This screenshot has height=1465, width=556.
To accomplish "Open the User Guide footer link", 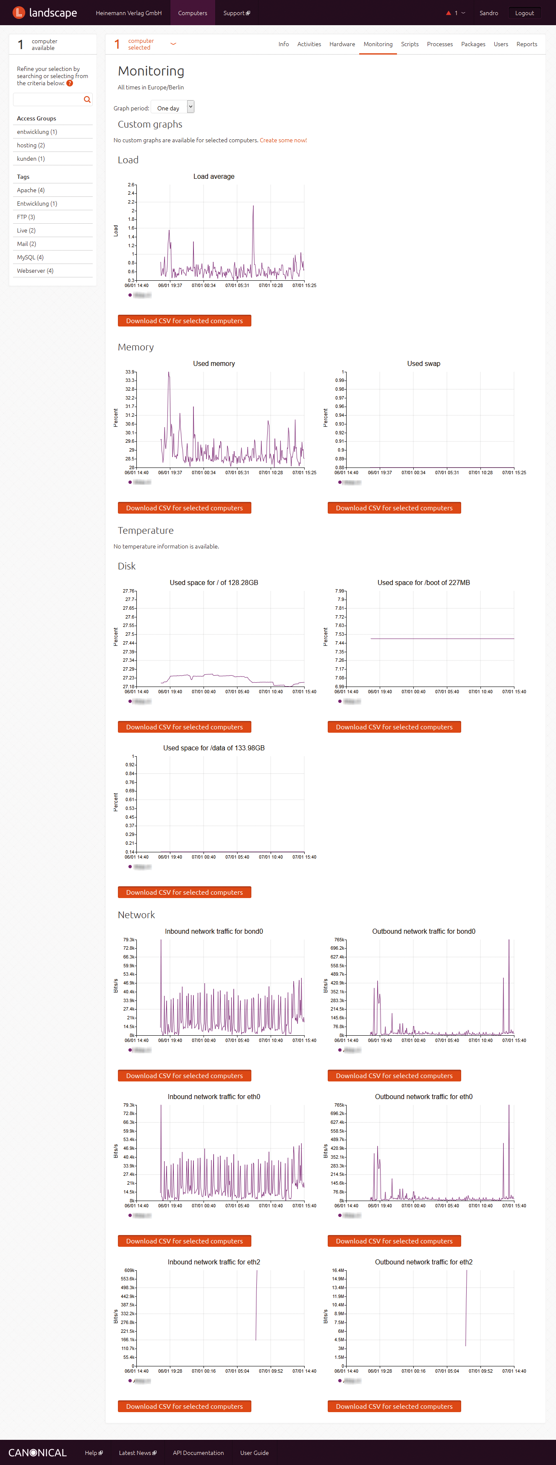I will 254,1452.
